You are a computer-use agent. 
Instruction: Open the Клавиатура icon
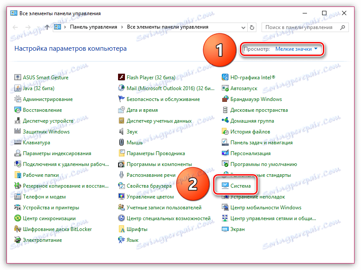[x=17, y=143]
